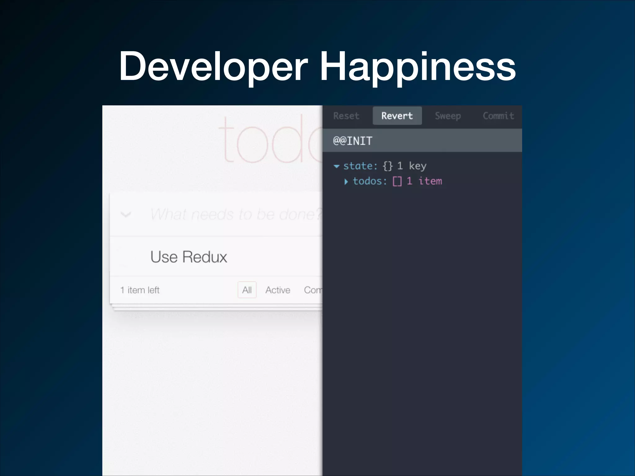Image resolution: width=635 pixels, height=476 pixels.
Task: Click the toggle-all chevron beside the input
Action: pyautogui.click(x=126, y=214)
